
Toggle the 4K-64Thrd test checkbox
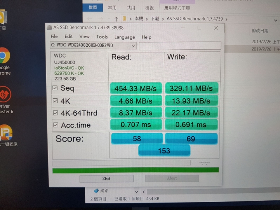click(56, 113)
